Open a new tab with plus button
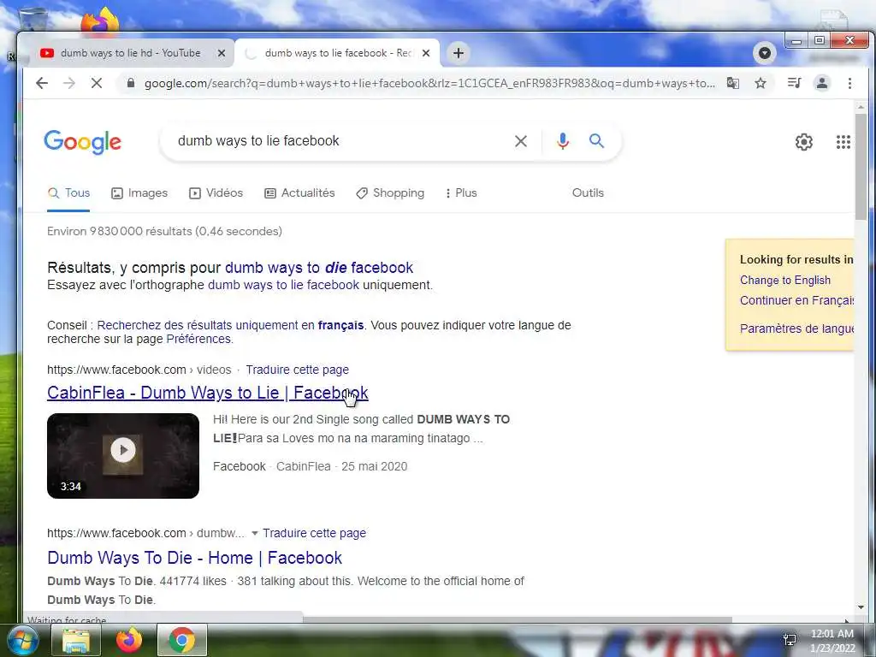876x657 pixels. click(459, 53)
